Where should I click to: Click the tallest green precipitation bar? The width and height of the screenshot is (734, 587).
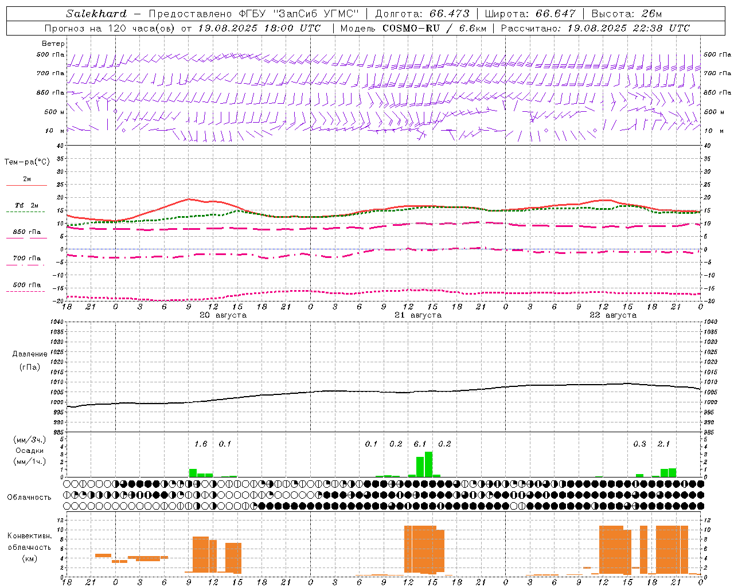(x=428, y=464)
